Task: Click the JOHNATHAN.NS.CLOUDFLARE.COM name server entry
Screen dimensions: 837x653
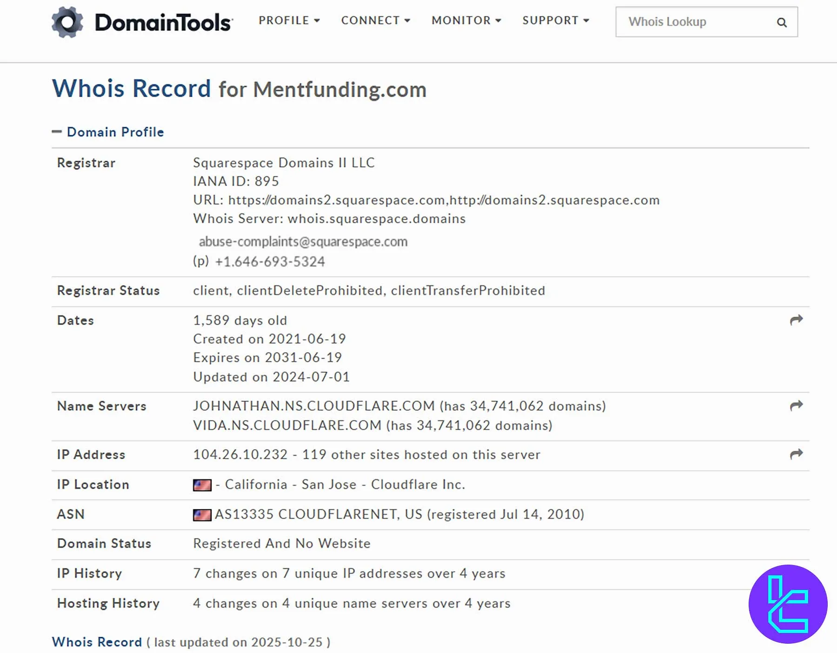Action: [x=313, y=406]
